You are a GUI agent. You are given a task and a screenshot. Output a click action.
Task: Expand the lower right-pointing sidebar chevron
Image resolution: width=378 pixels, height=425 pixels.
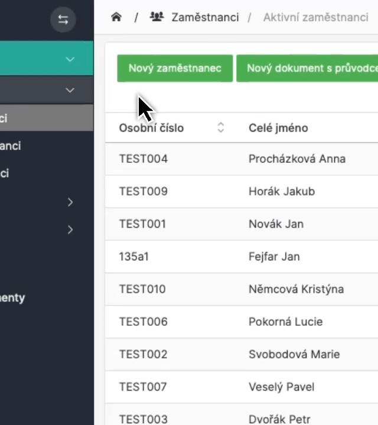70,230
